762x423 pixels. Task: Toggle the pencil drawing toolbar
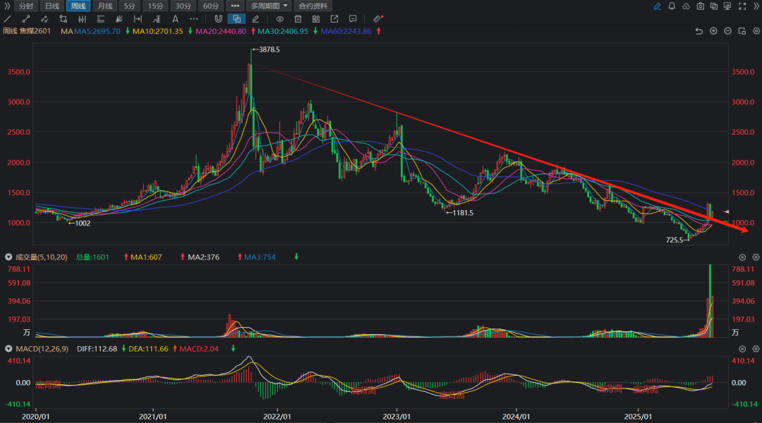(657, 6)
